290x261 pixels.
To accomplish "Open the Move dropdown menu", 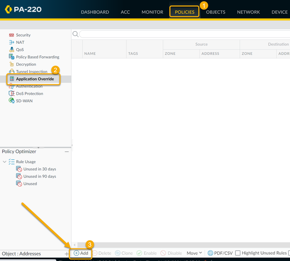I will tap(194, 253).
